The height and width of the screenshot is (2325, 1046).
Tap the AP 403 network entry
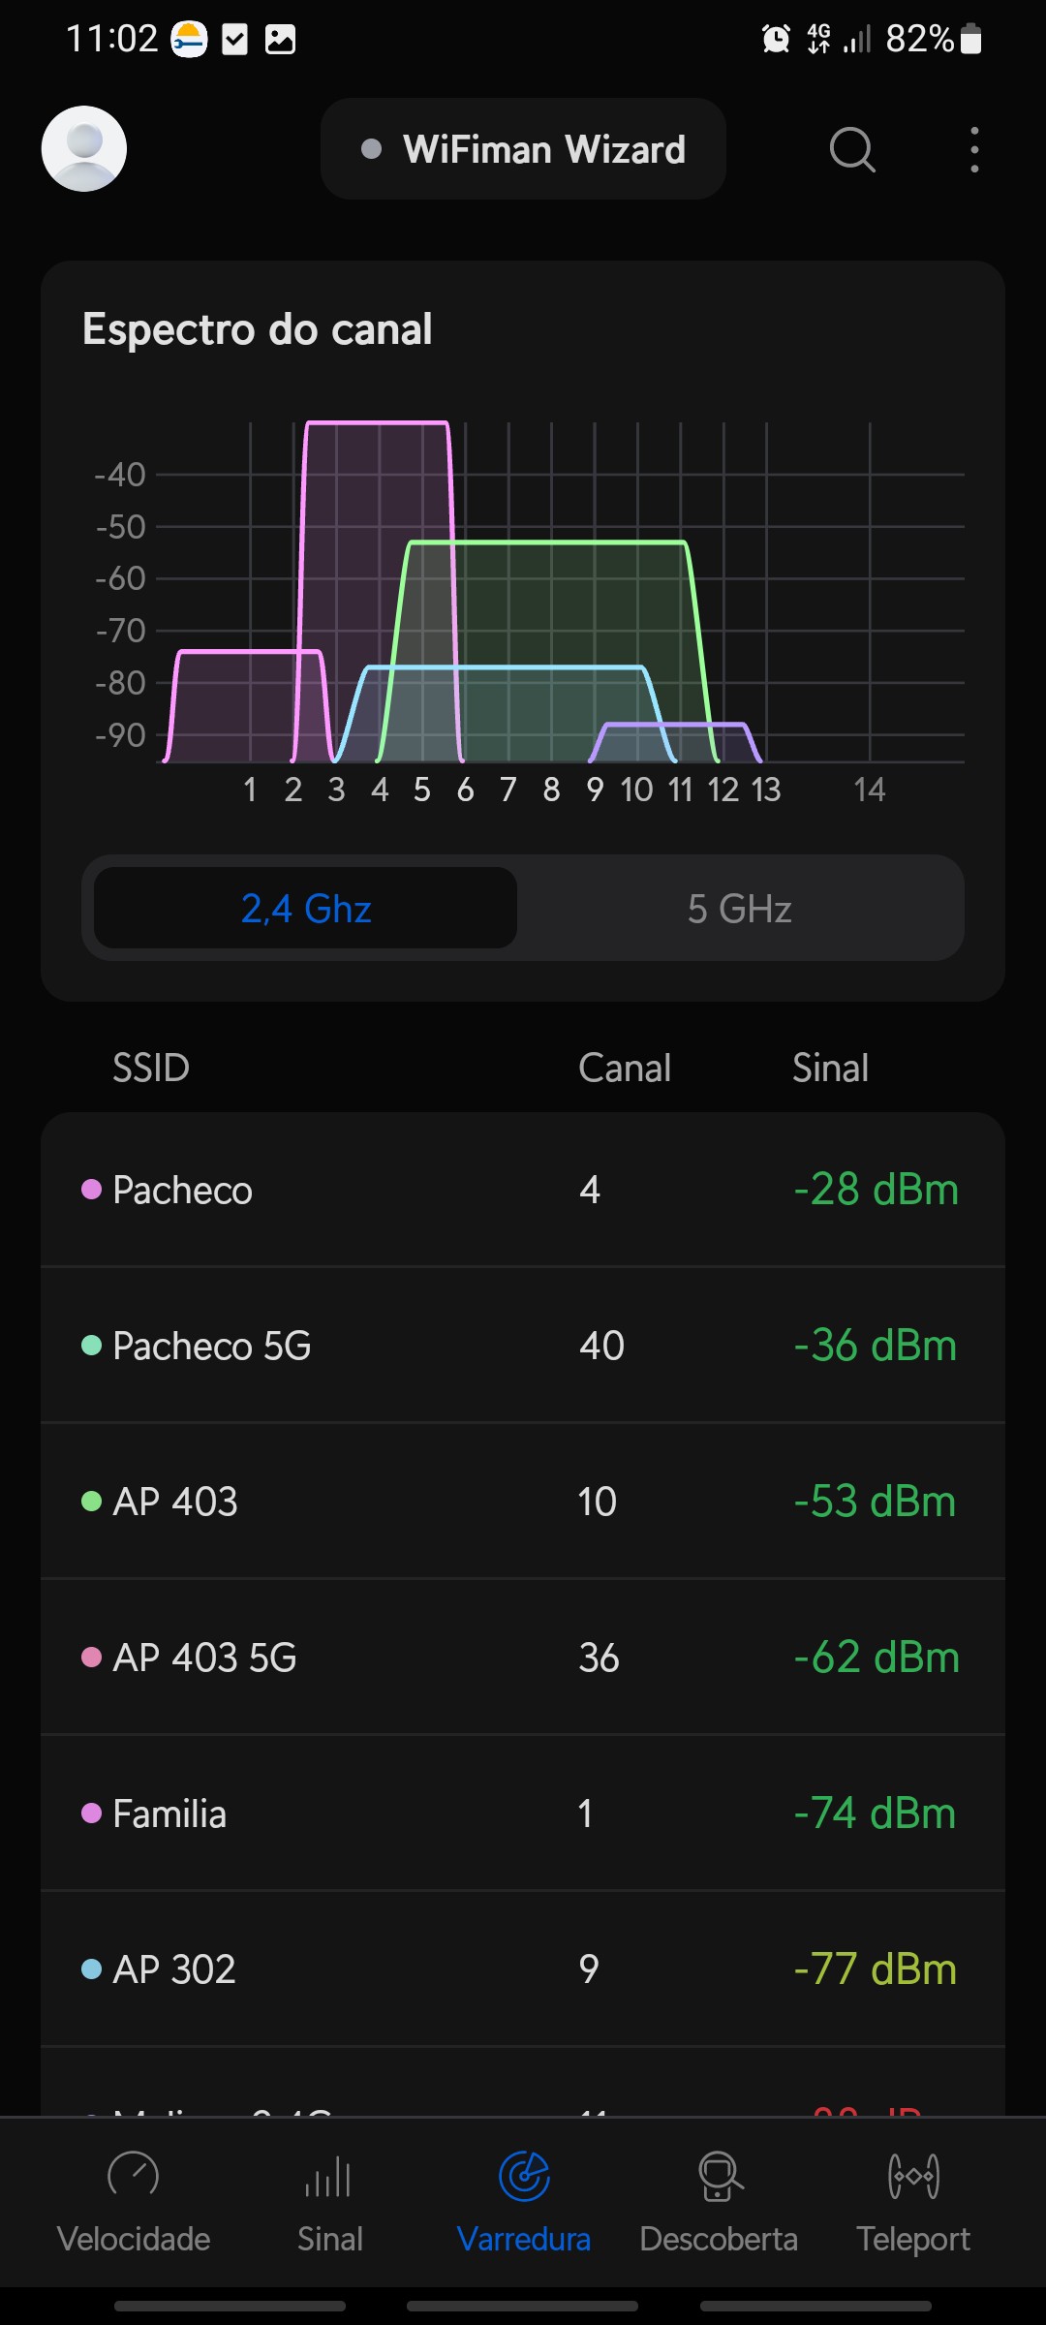tap(523, 1502)
